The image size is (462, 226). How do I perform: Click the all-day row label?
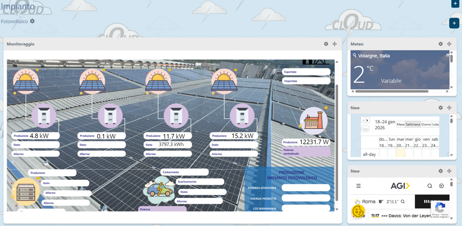(370, 154)
